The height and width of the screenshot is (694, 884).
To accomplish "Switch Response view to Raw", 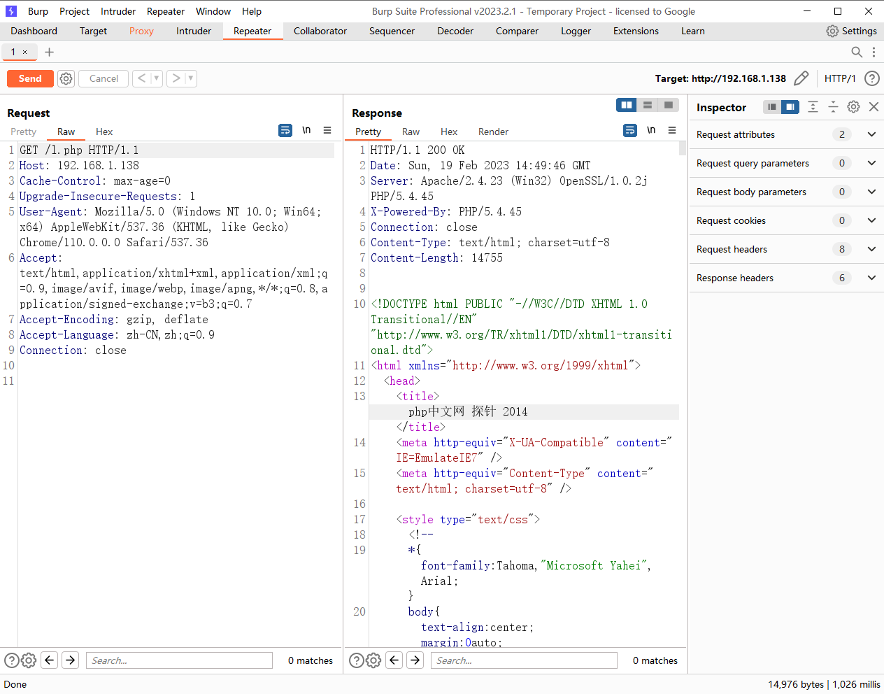I will tap(411, 132).
